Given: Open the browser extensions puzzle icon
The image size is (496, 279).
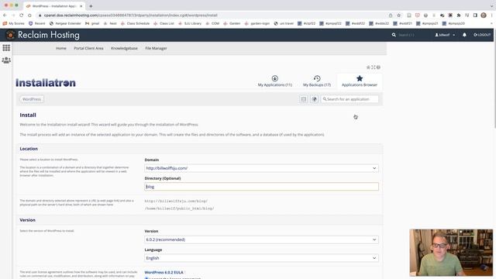Looking at the screenshot, I should pyautogui.click(x=458, y=15).
